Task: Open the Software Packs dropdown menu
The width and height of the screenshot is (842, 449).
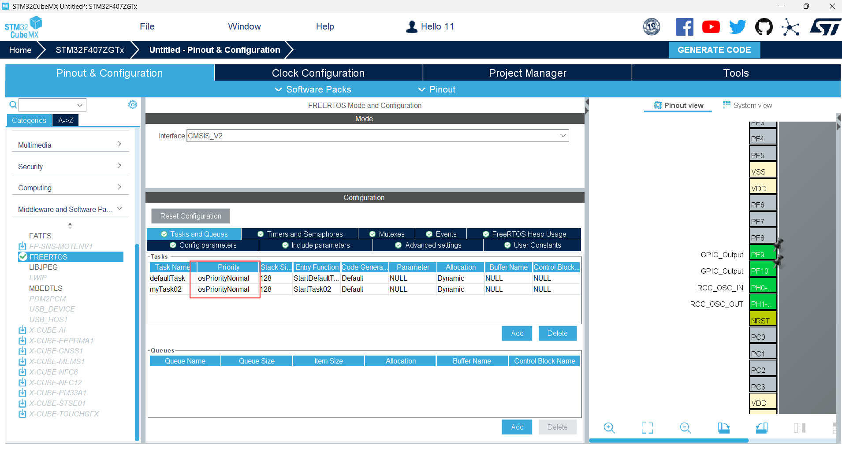Action: tap(313, 89)
